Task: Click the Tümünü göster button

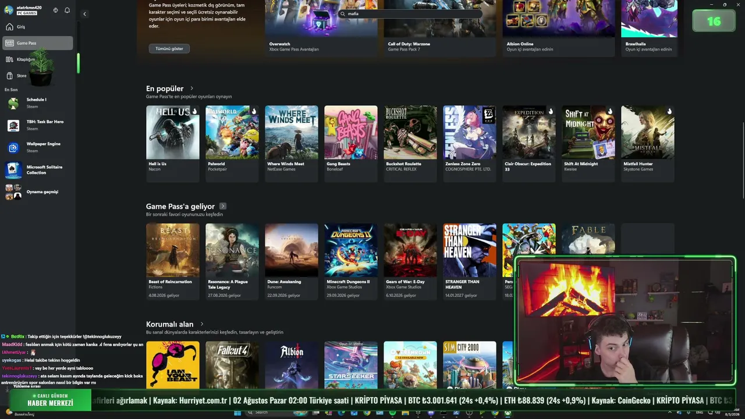Action: click(x=169, y=48)
